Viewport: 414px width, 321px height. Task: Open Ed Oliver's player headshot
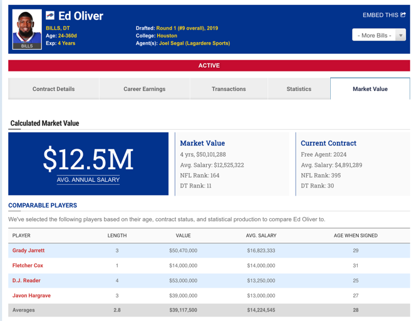(27, 29)
